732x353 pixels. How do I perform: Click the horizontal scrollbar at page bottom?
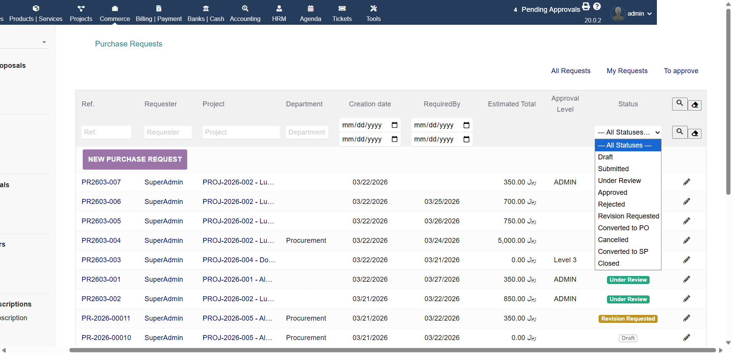tap(392, 350)
